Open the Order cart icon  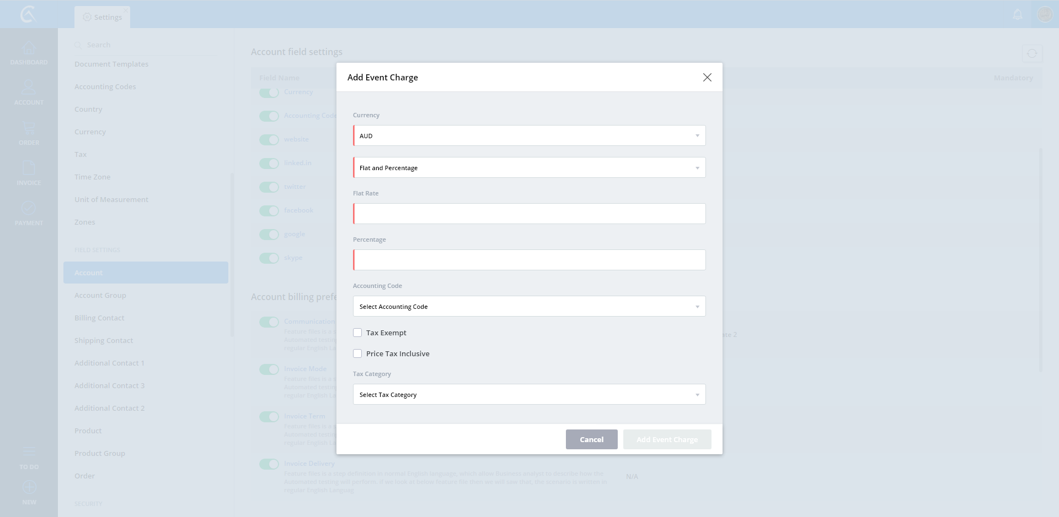coord(29,128)
